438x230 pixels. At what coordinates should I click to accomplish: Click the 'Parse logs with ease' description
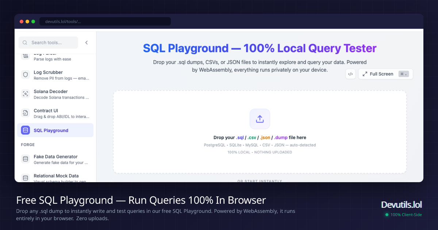(x=53, y=59)
